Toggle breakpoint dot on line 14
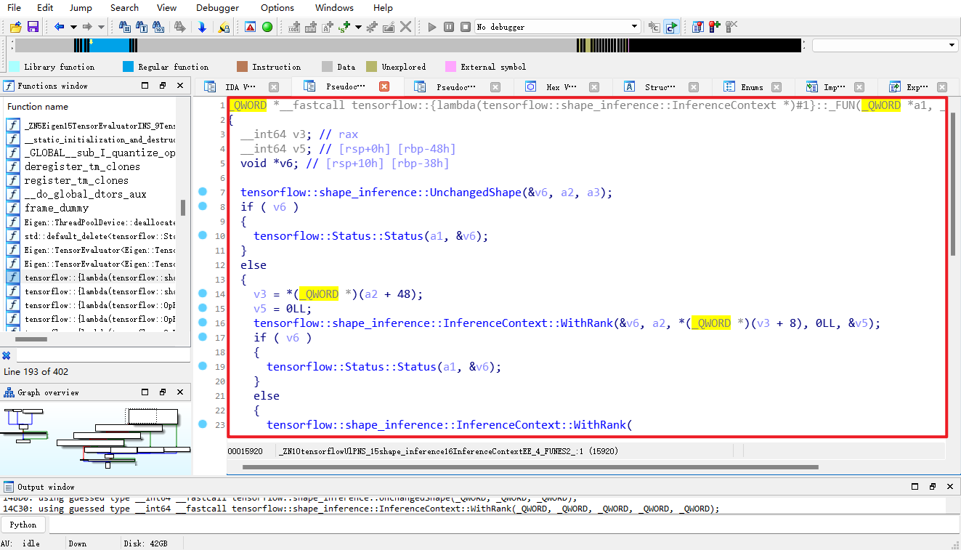 pos(203,294)
